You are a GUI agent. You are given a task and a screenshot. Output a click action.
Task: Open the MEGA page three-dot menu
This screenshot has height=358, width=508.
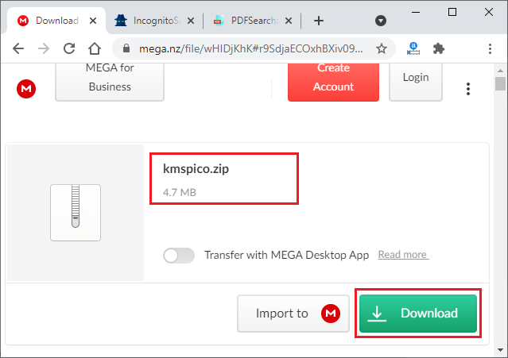coord(468,89)
